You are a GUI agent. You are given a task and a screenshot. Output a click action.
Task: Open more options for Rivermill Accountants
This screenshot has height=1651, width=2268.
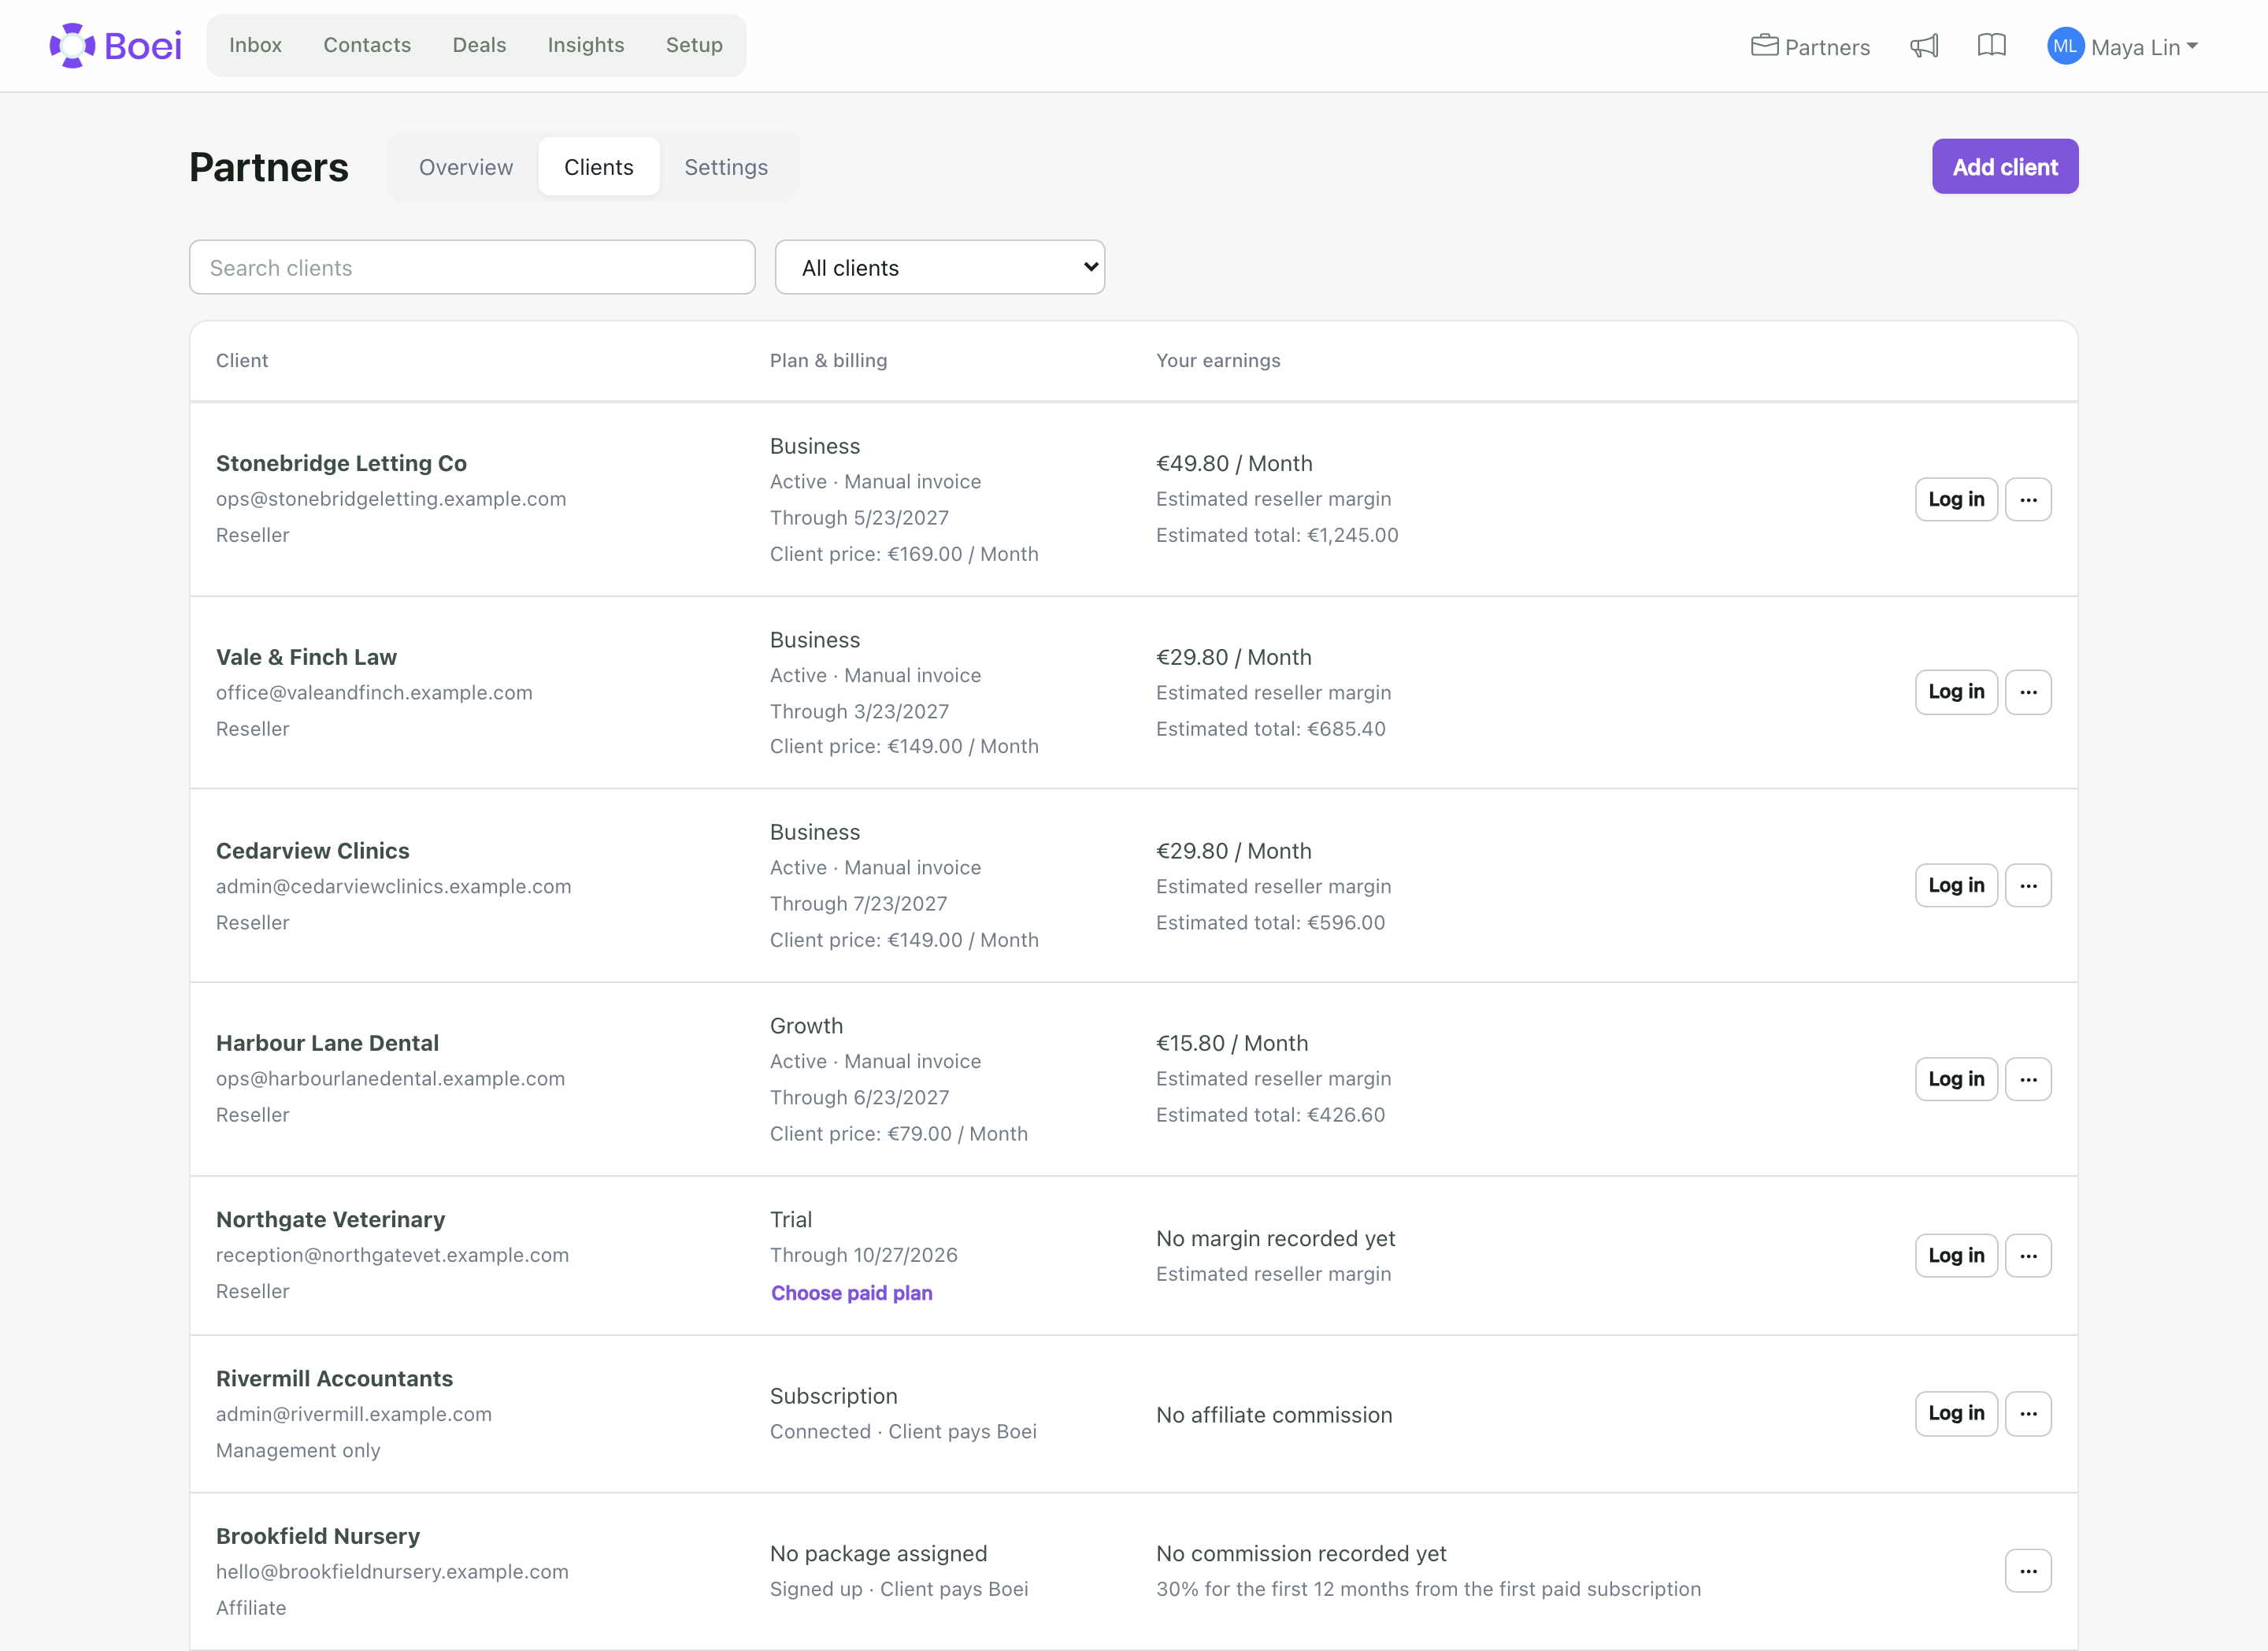(x=2028, y=1413)
